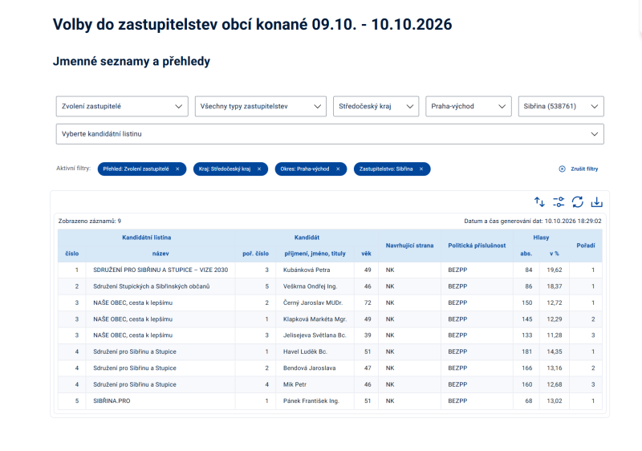Click the data generation timestamp text

(533, 221)
